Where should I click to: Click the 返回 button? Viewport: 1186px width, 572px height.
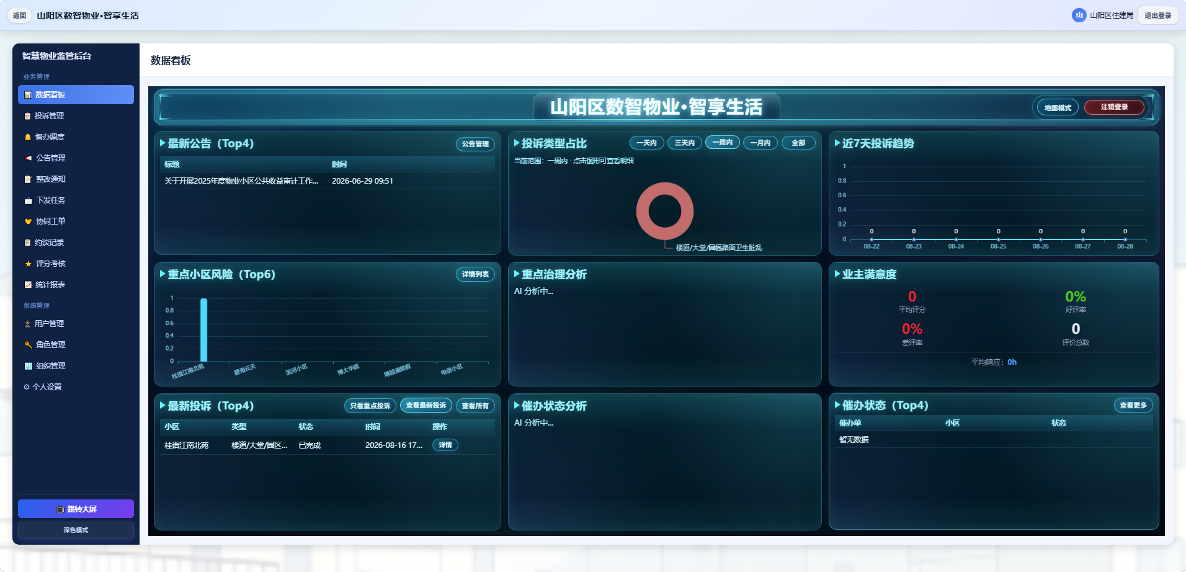20,16
